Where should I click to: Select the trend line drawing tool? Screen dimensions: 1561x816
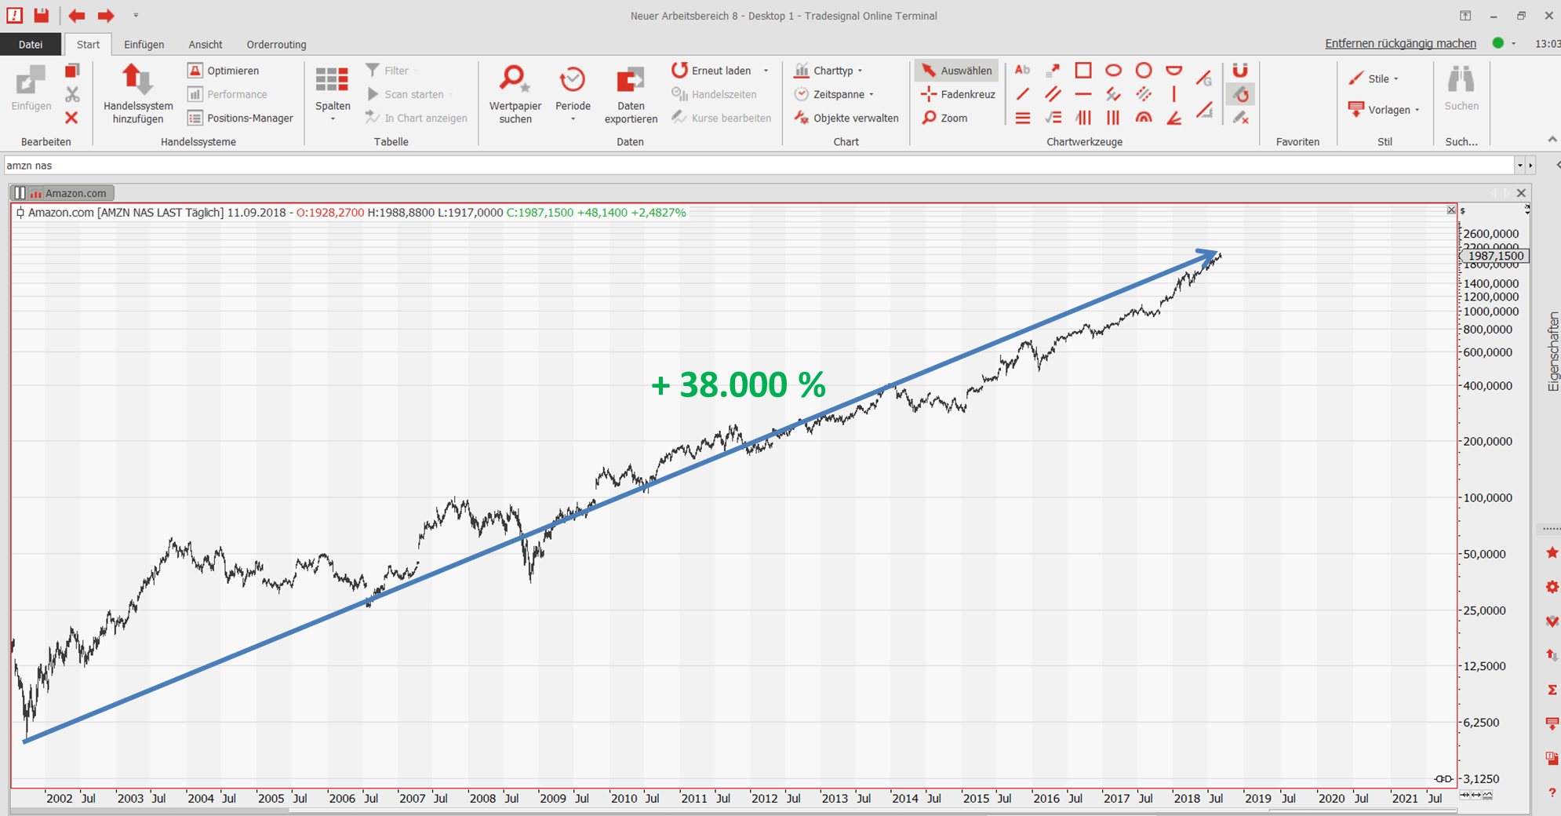pos(1022,94)
